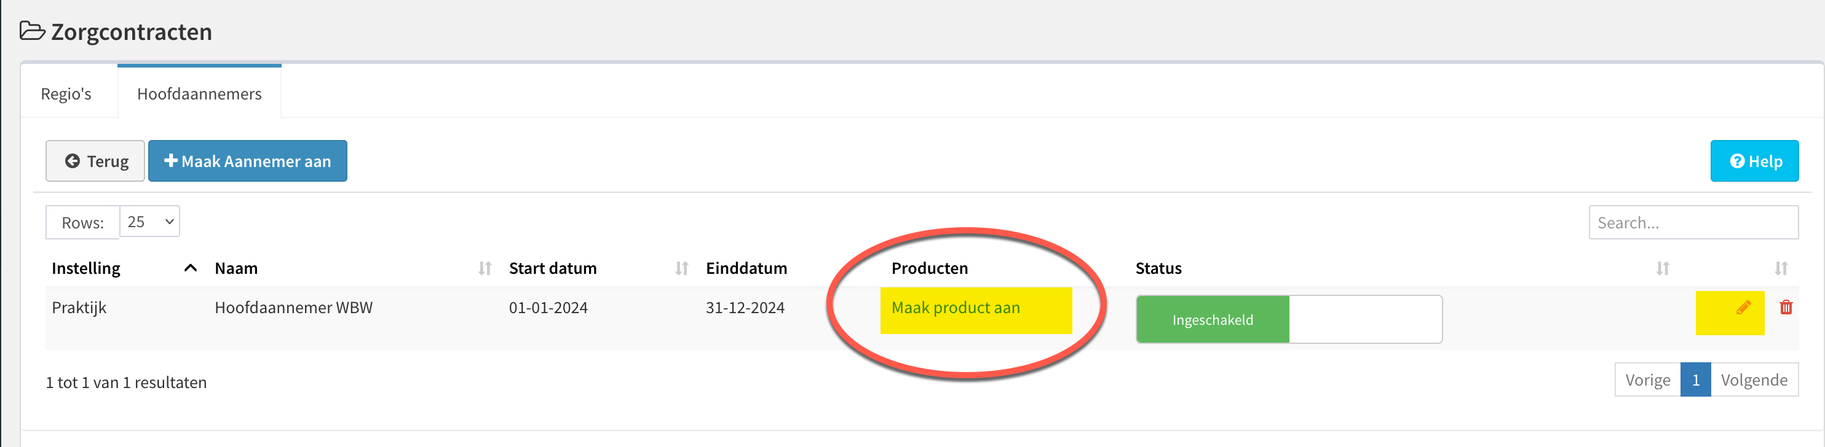
Task: Click the red trash delete icon
Action: pos(1786,307)
